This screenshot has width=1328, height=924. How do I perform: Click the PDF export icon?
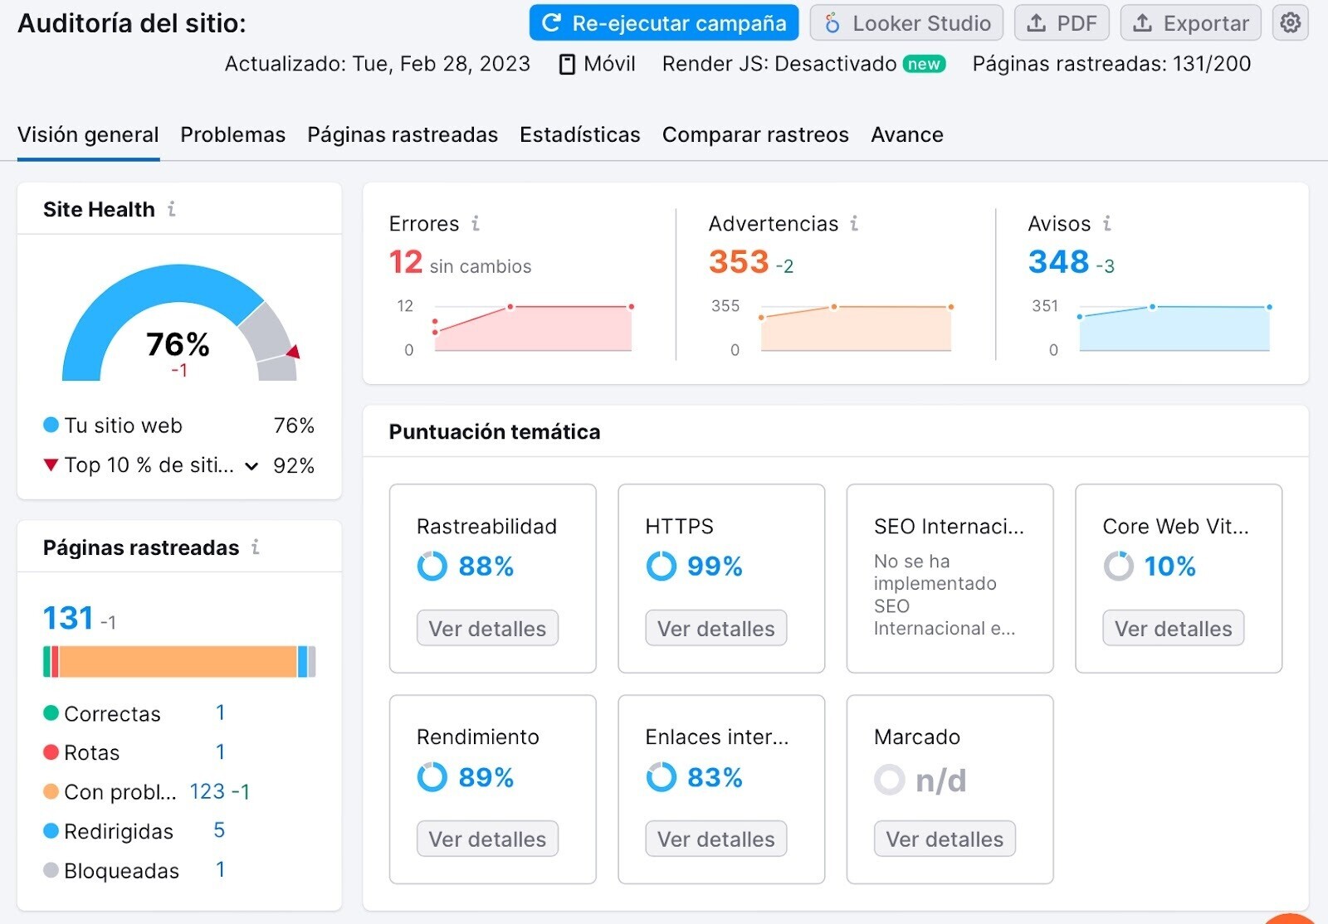pyautogui.click(x=1037, y=22)
